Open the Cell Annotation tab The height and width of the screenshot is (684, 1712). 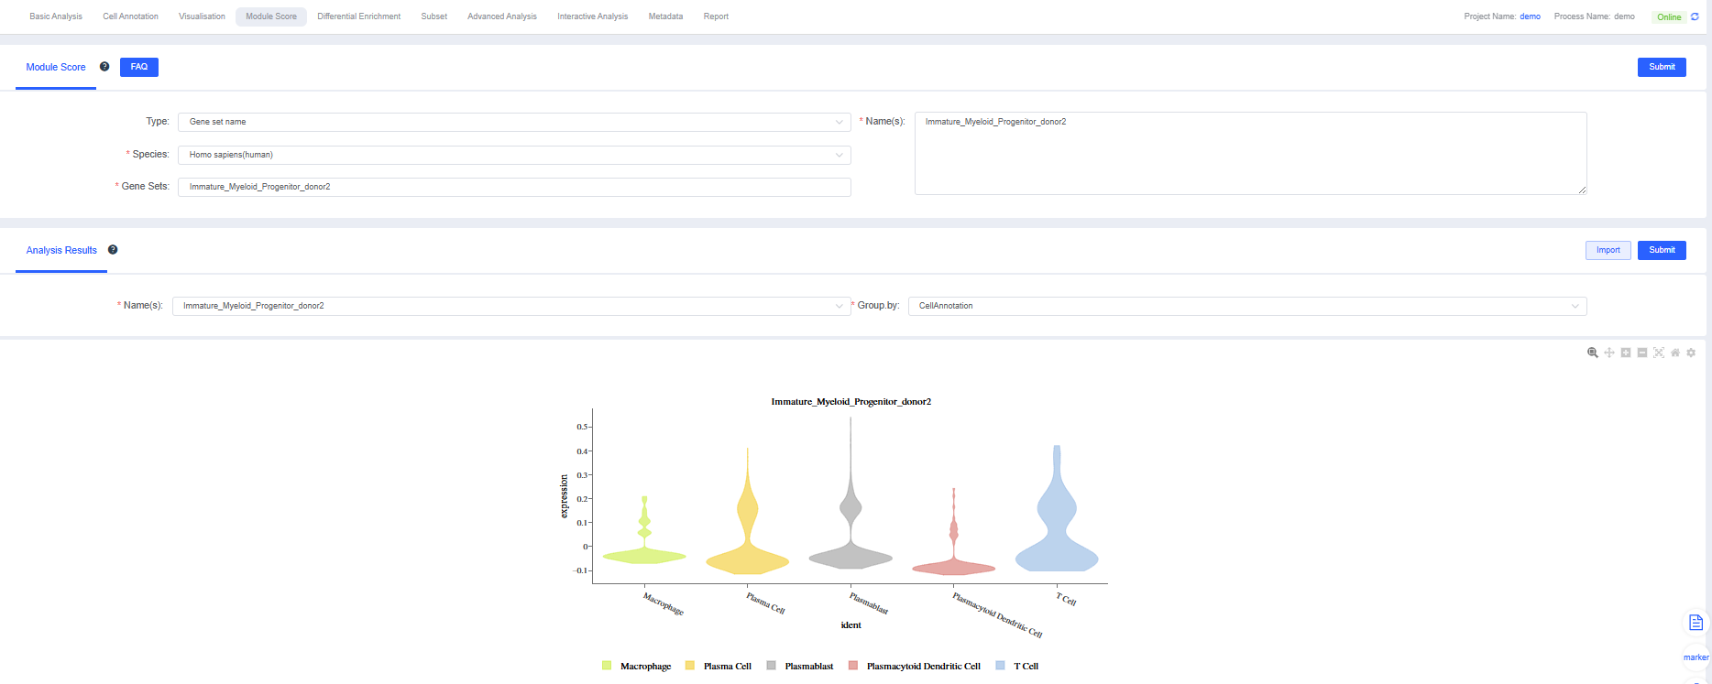[x=130, y=16]
